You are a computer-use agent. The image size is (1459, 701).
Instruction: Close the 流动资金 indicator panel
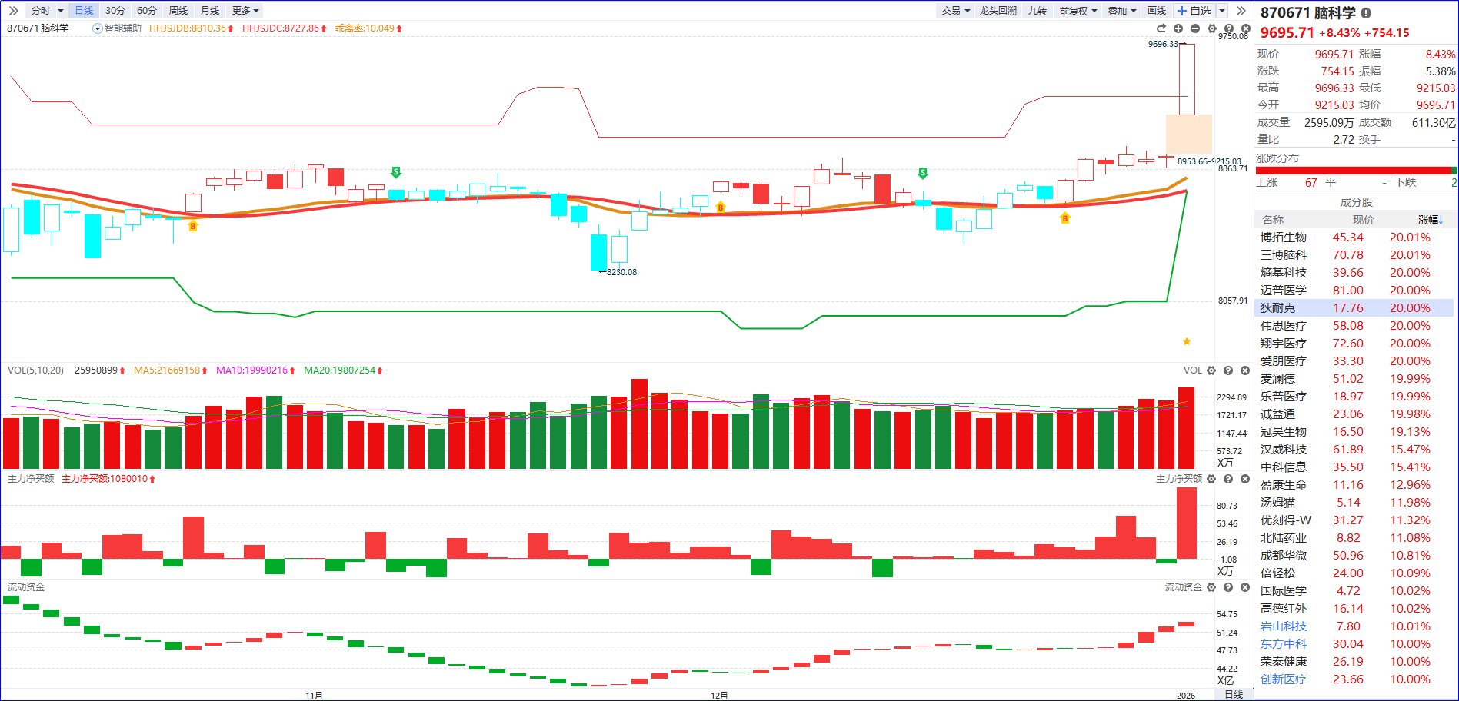[x=1245, y=587]
